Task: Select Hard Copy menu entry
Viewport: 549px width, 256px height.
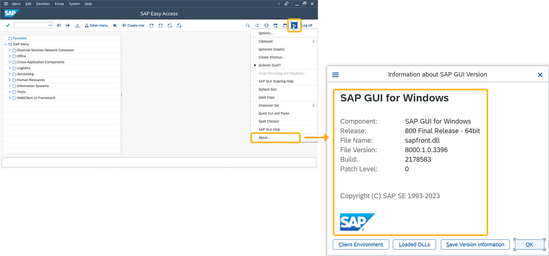Action: click(x=284, y=97)
